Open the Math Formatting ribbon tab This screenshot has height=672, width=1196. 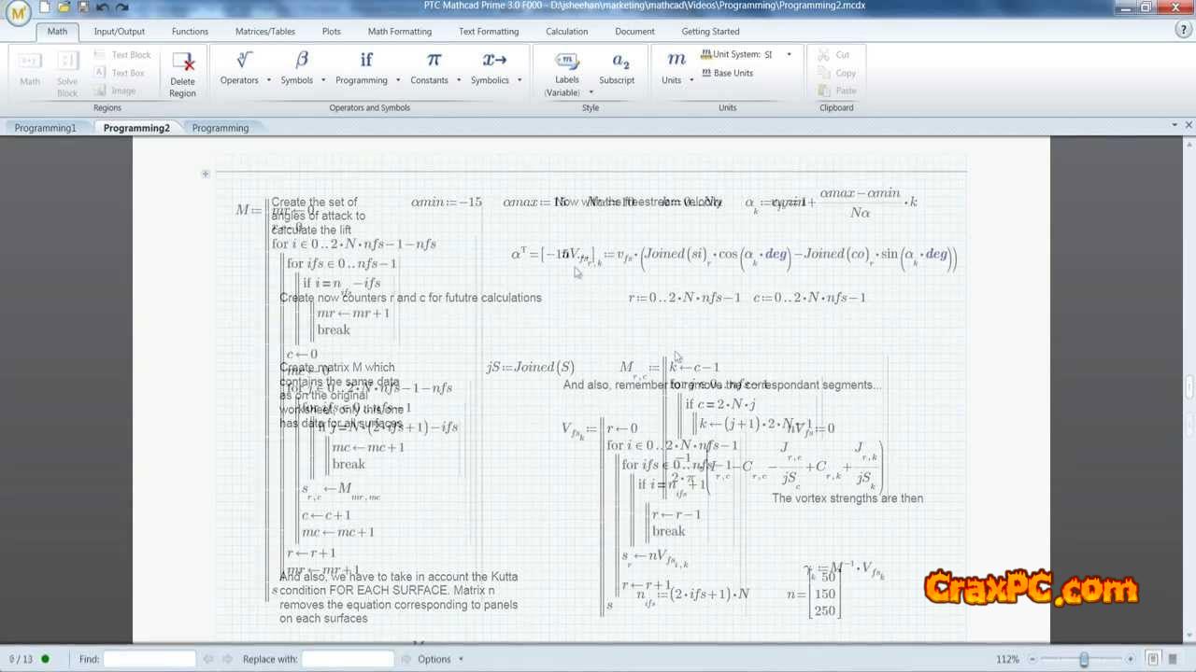pos(400,31)
